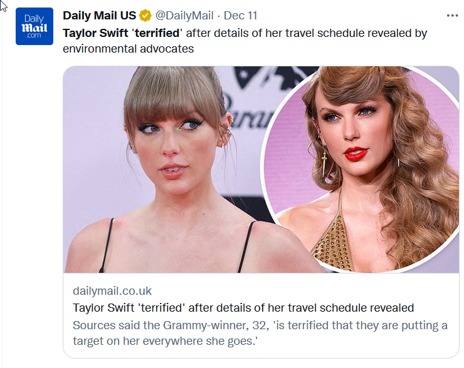The height and width of the screenshot is (368, 464).
Task: Open the three-dot more options menu
Action: click(x=452, y=16)
